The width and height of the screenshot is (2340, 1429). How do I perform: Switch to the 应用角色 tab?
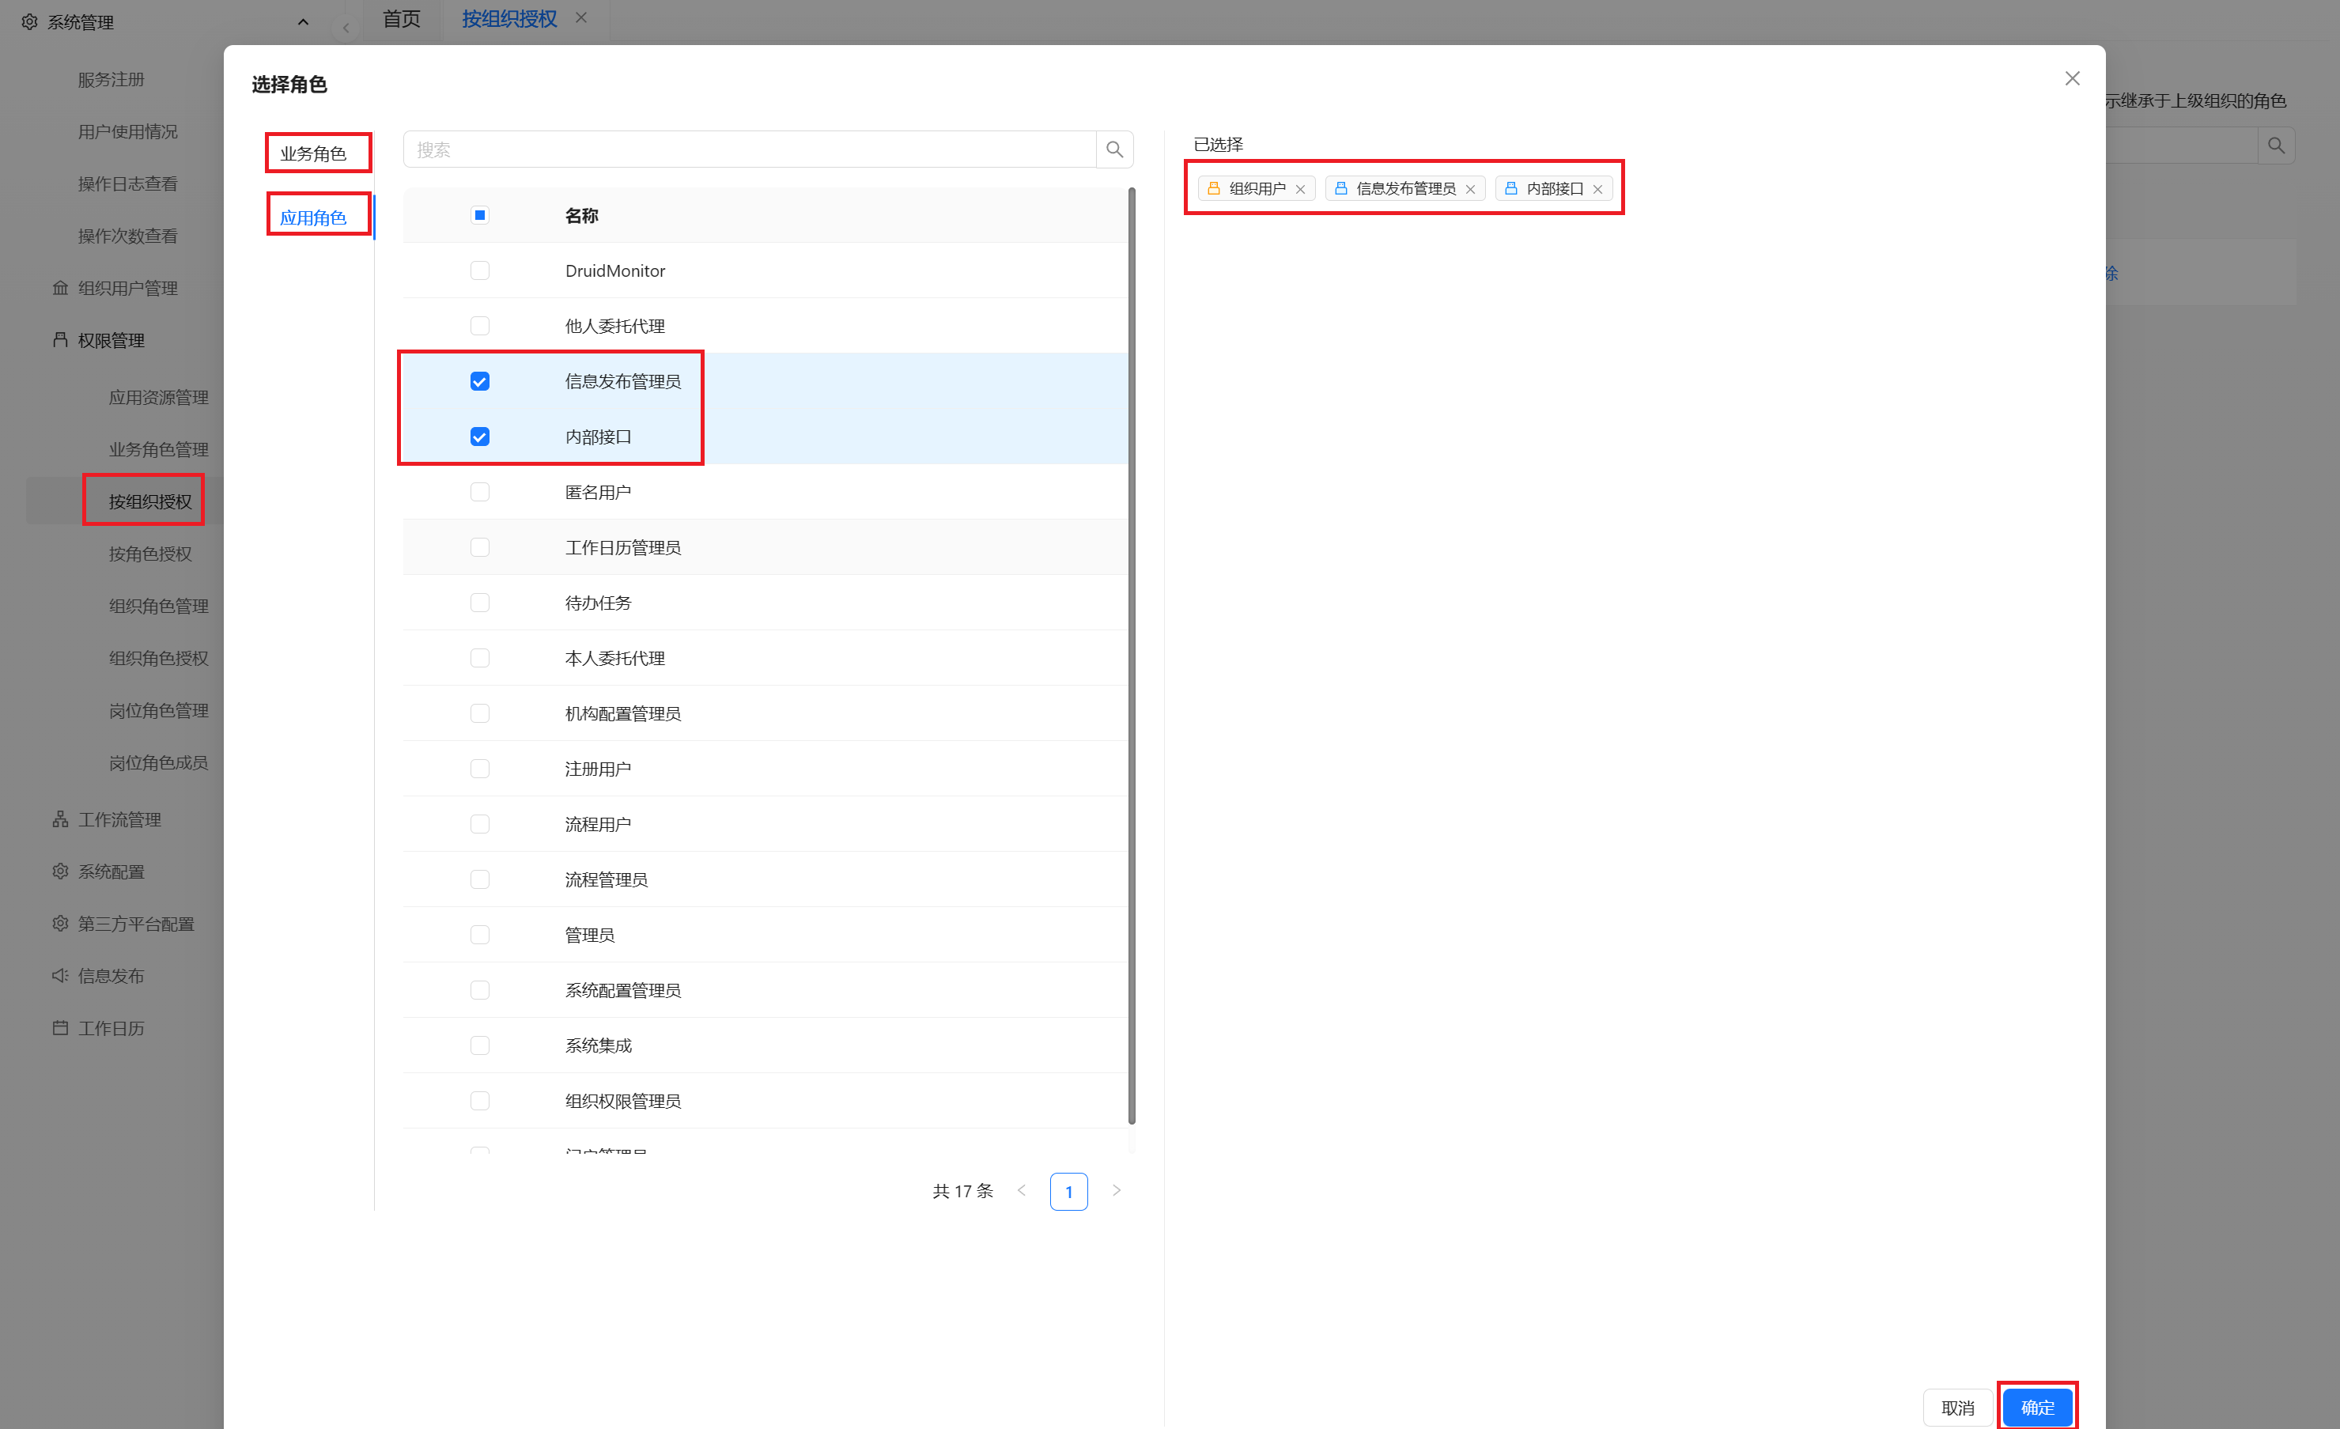313,217
